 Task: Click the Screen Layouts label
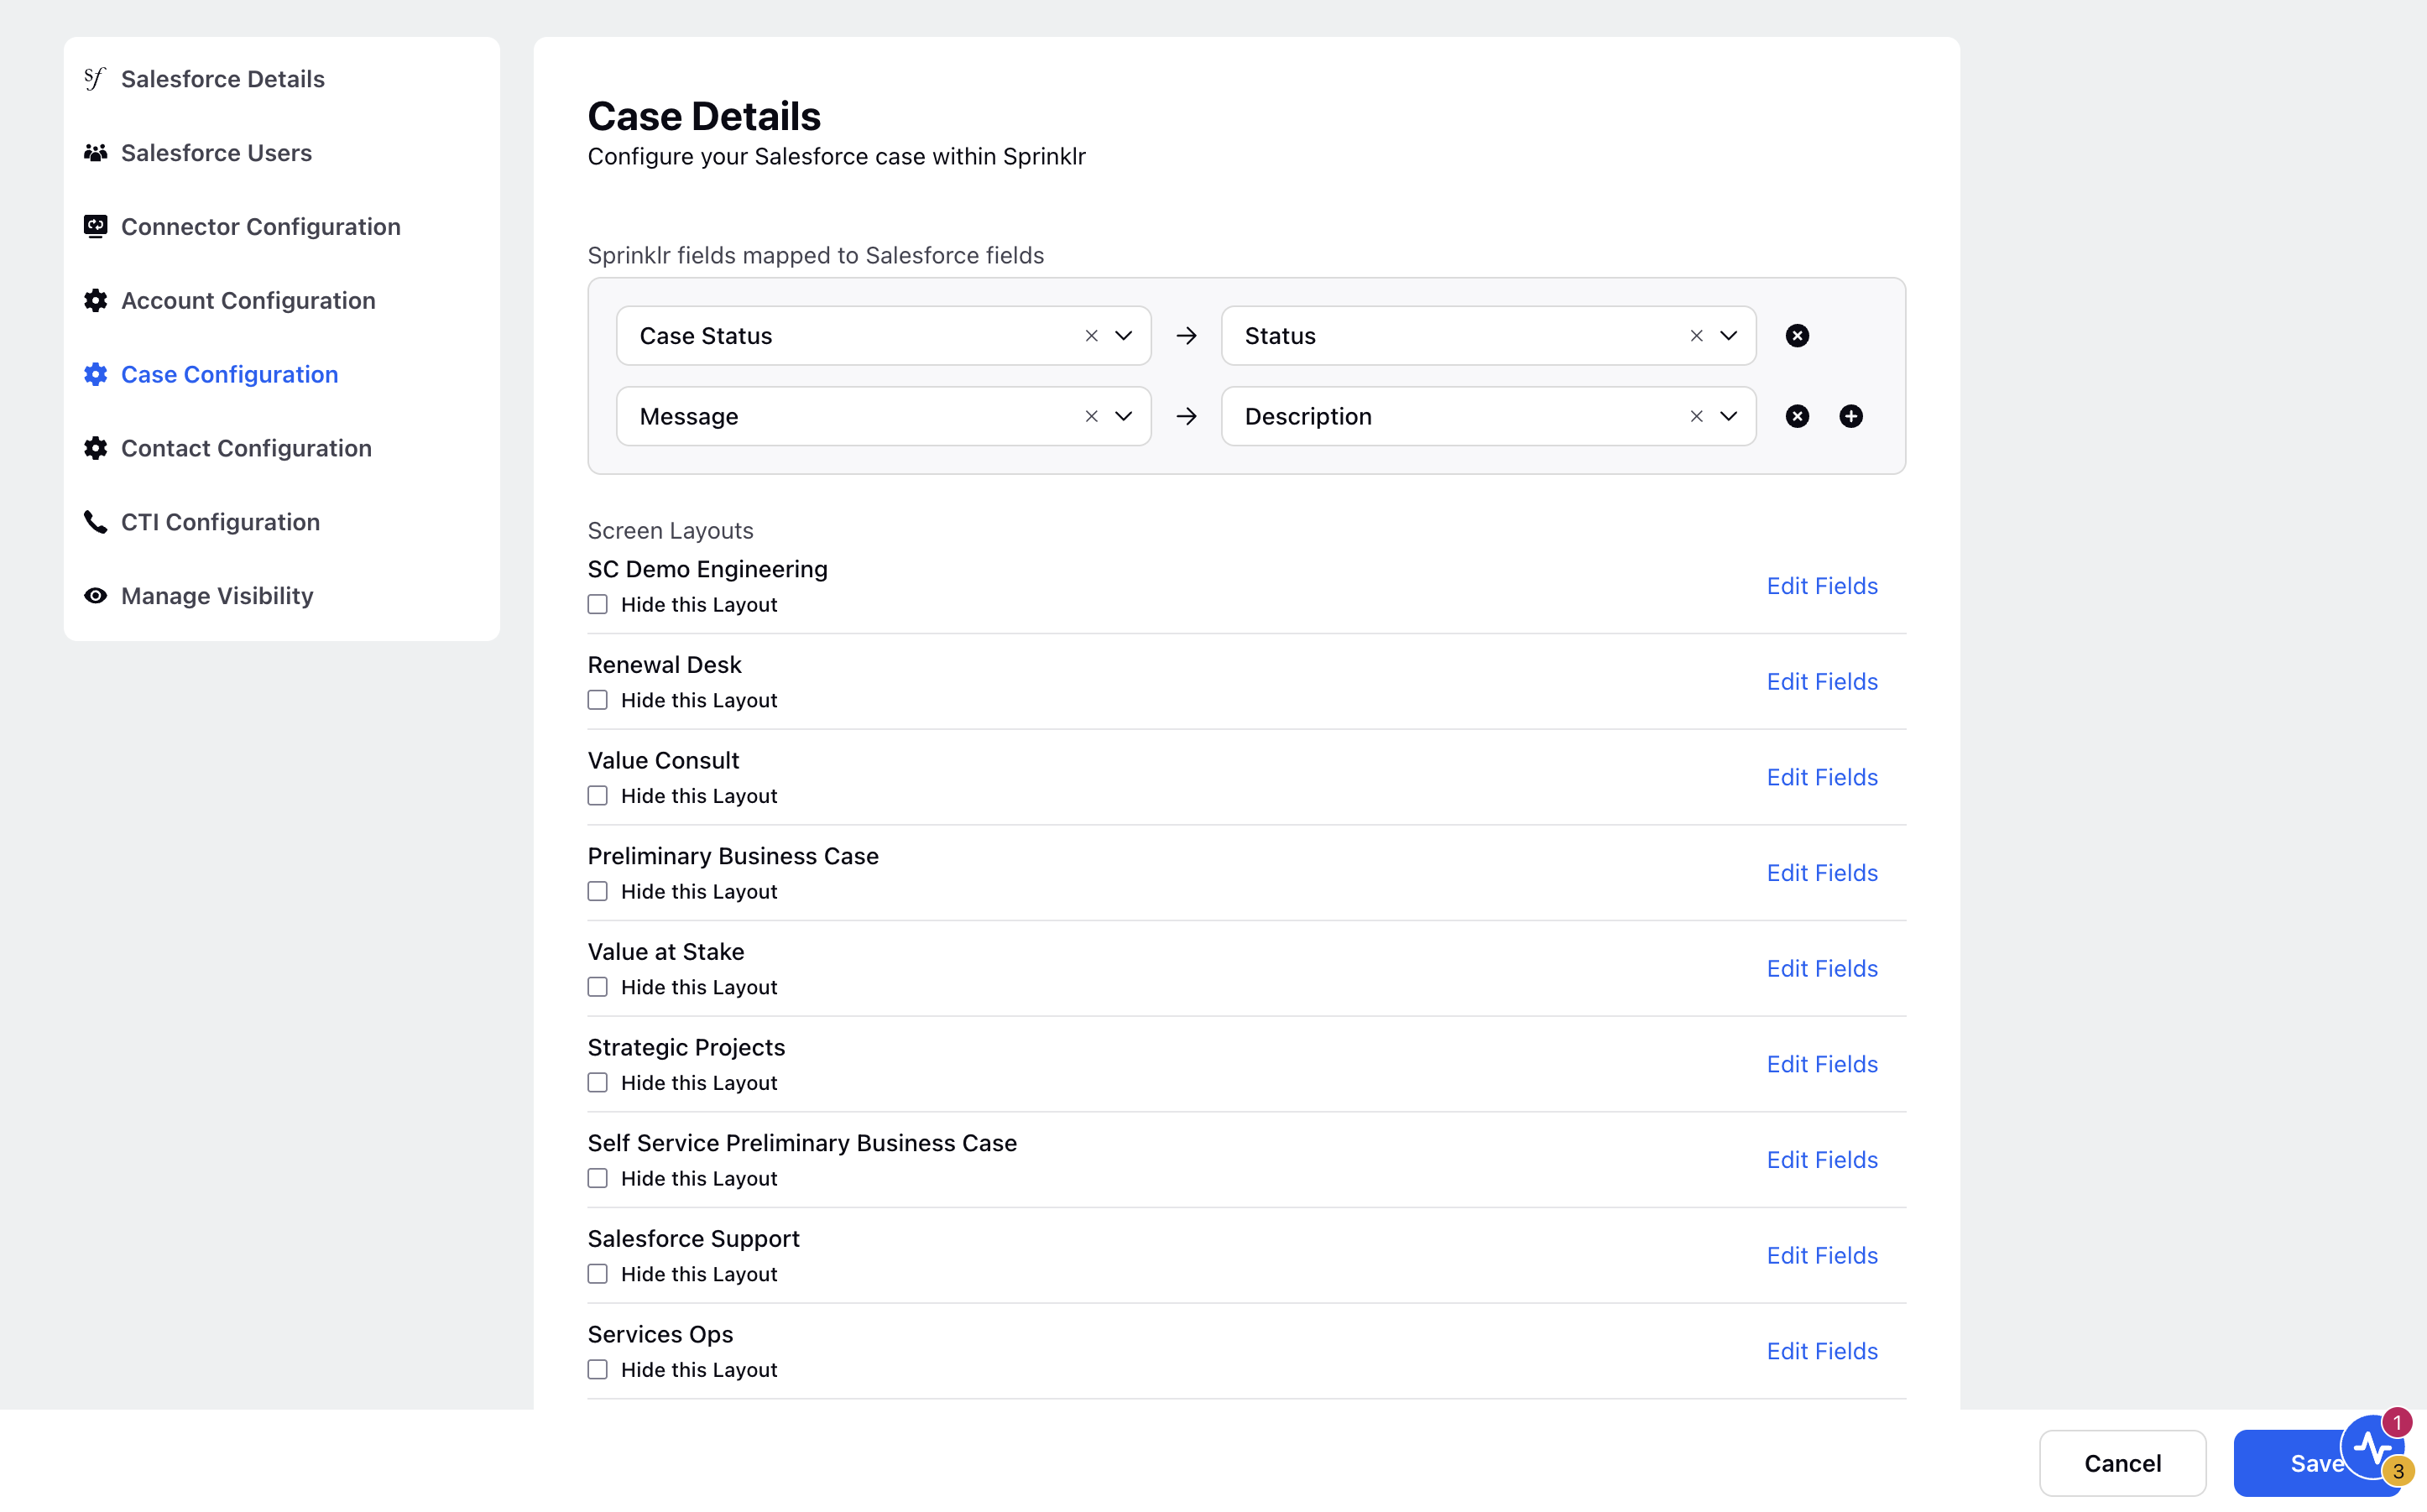coord(670,531)
